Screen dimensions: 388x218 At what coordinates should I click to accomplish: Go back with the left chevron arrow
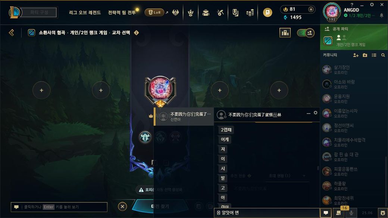click(12, 33)
